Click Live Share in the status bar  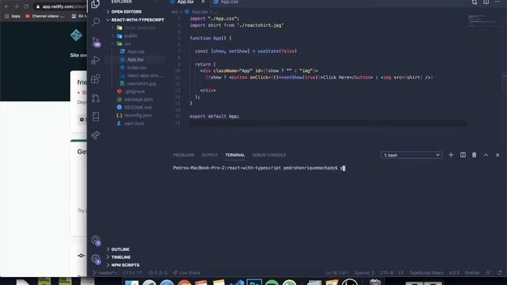187,272
